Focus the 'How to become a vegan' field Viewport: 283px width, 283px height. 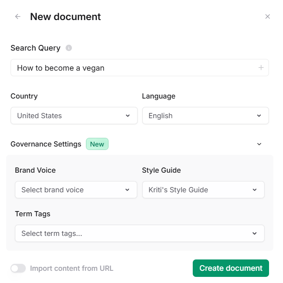tap(131, 68)
